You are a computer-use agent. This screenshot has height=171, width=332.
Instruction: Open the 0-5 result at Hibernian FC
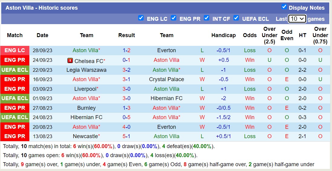[126, 117]
